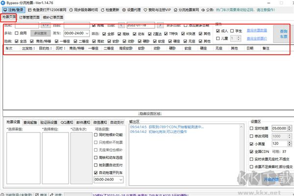This screenshot has height=196, width=294.
Task: Collapse panel via 隐藏设置区域 bar
Action: (149, 113)
